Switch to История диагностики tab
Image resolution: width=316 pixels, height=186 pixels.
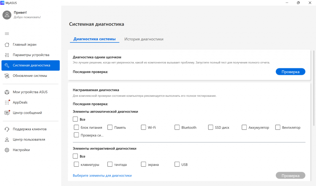click(x=144, y=39)
